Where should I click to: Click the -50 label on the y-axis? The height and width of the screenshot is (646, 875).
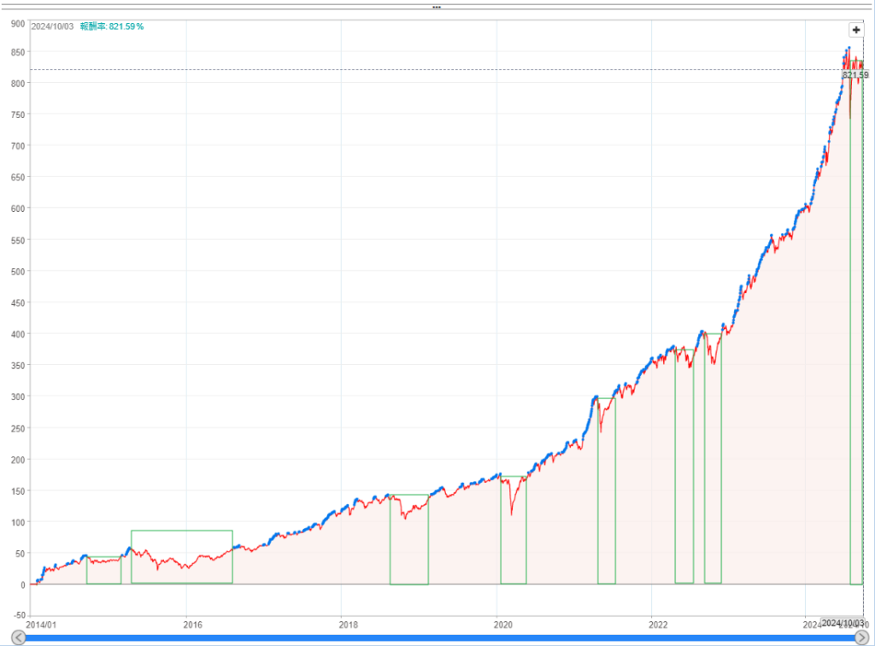click(x=17, y=615)
